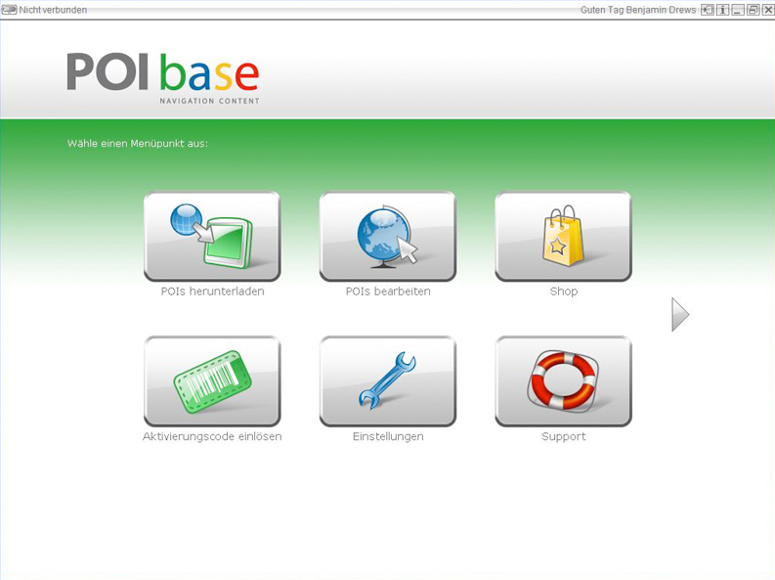Click the Nicht verbunden status text
Screen dimensions: 775x580
tap(53, 10)
